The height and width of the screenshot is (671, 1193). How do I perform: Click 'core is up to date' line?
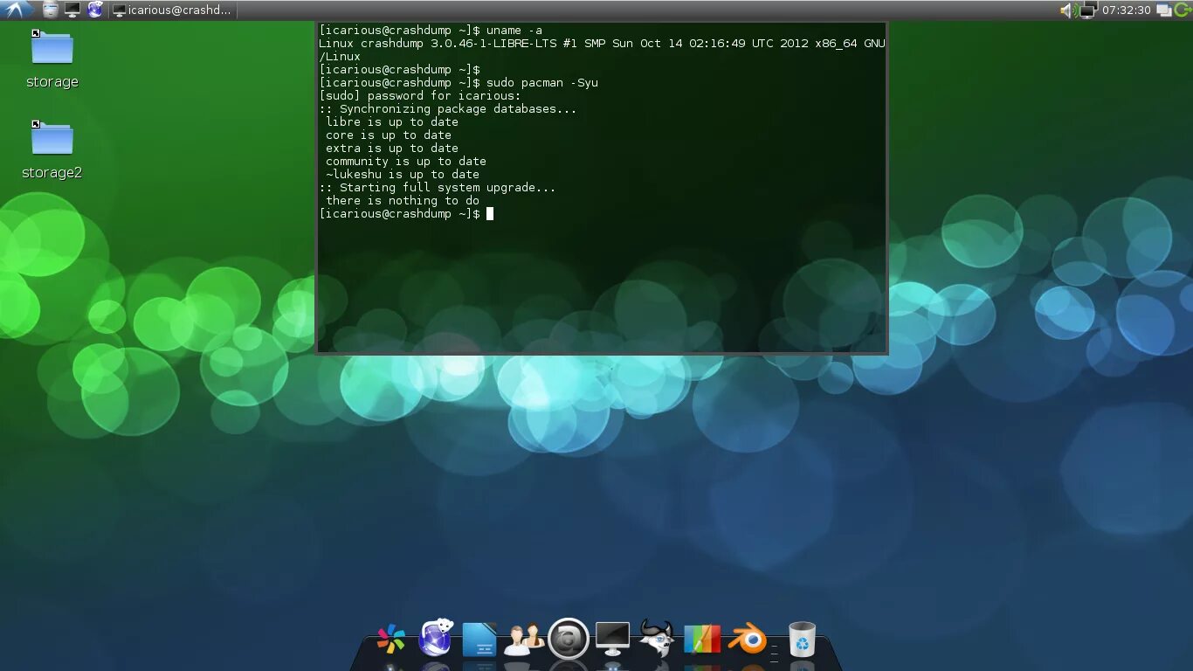(x=389, y=135)
